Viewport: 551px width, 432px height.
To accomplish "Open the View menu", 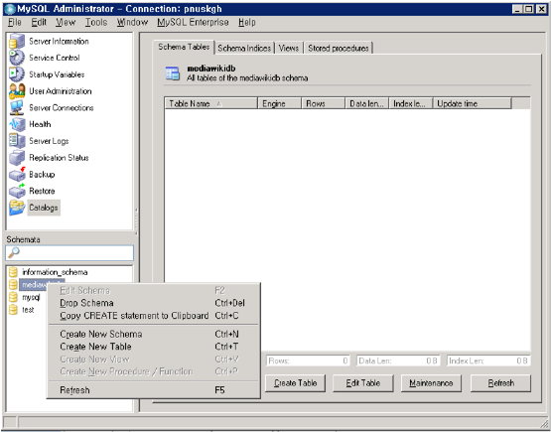I will pos(66,23).
